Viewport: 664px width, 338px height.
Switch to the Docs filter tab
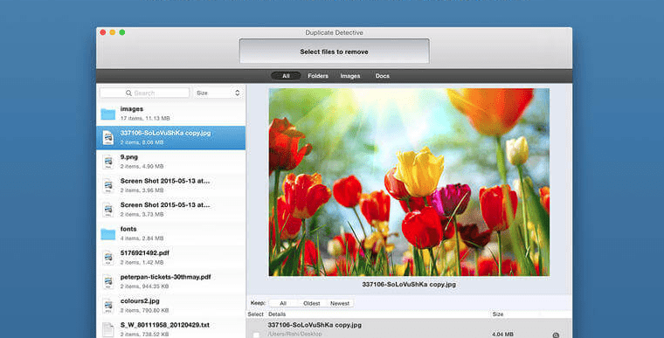point(383,76)
